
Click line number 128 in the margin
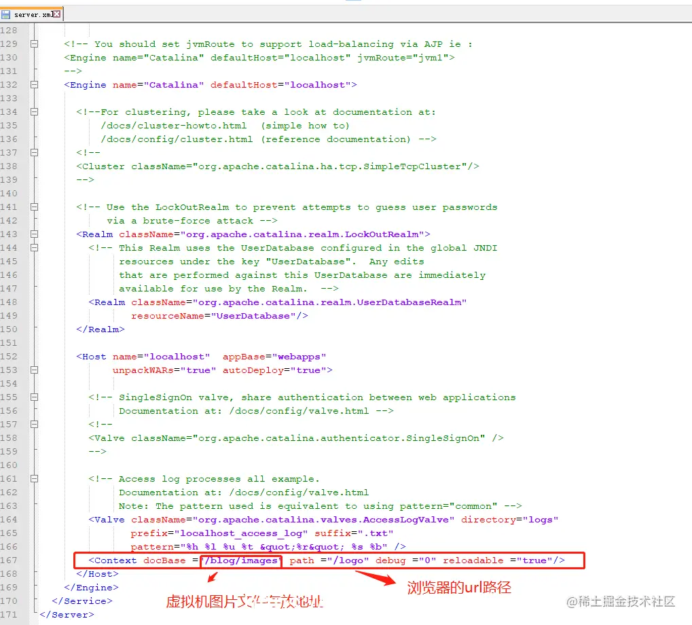point(9,30)
